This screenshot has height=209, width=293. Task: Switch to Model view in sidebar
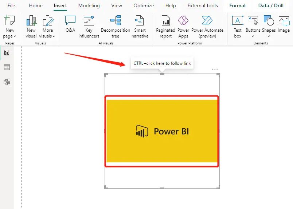pos(7,82)
